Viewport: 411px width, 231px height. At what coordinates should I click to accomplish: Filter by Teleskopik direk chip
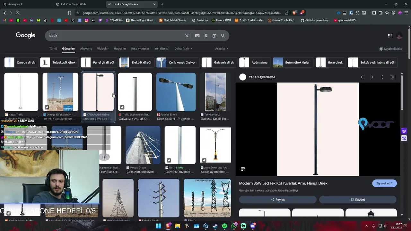click(59, 63)
